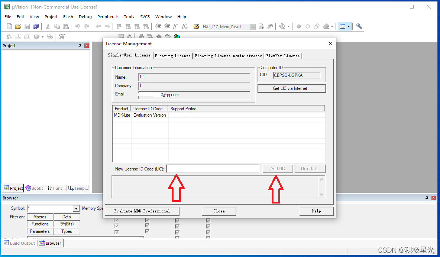Click the Add LIC button

click(278, 169)
